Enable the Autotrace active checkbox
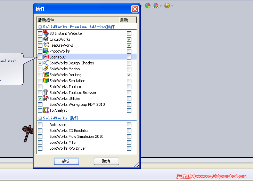The image size is (253, 181). [x=40, y=125]
